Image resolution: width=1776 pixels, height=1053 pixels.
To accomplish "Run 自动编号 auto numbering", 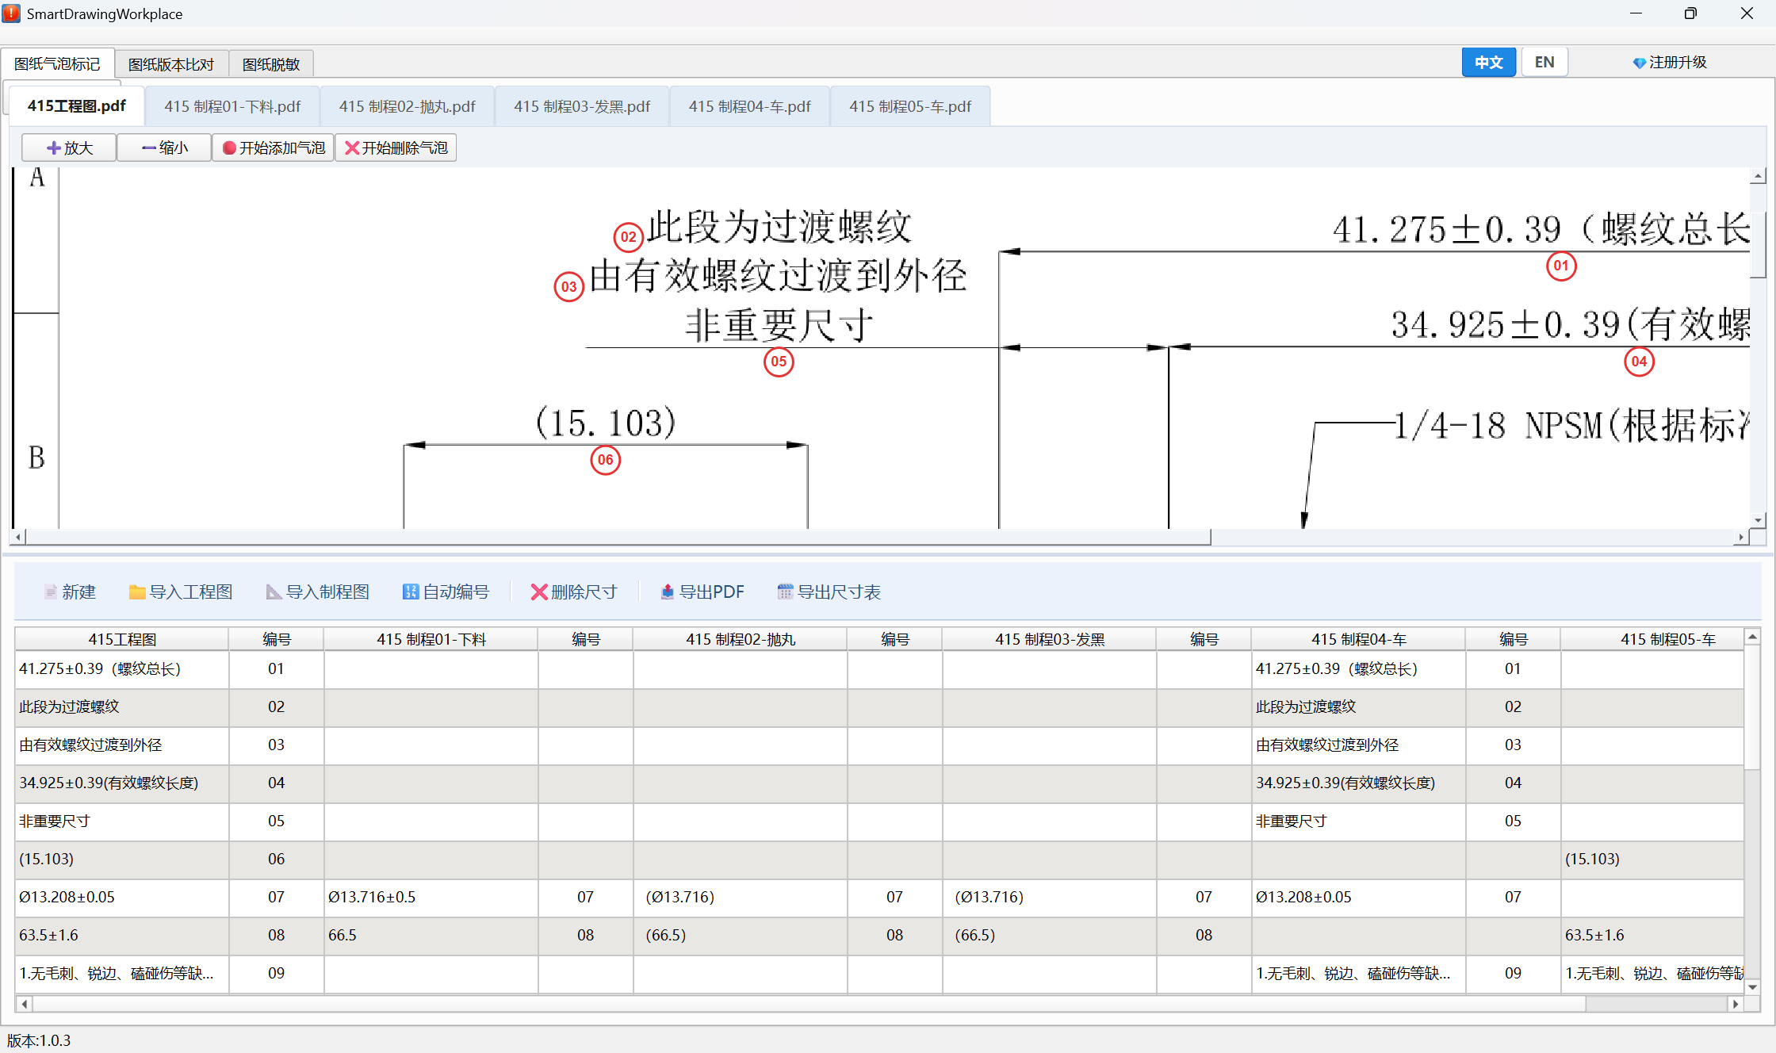I will pos(446,592).
